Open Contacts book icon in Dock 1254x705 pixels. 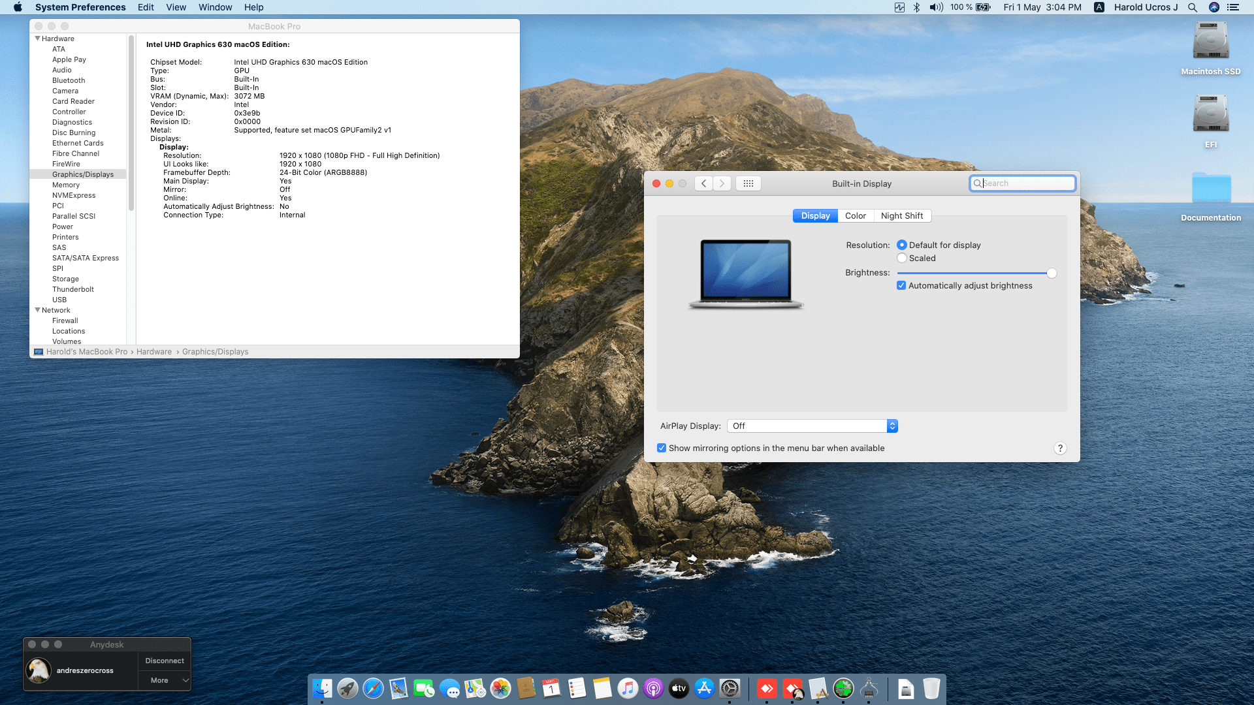point(526,688)
